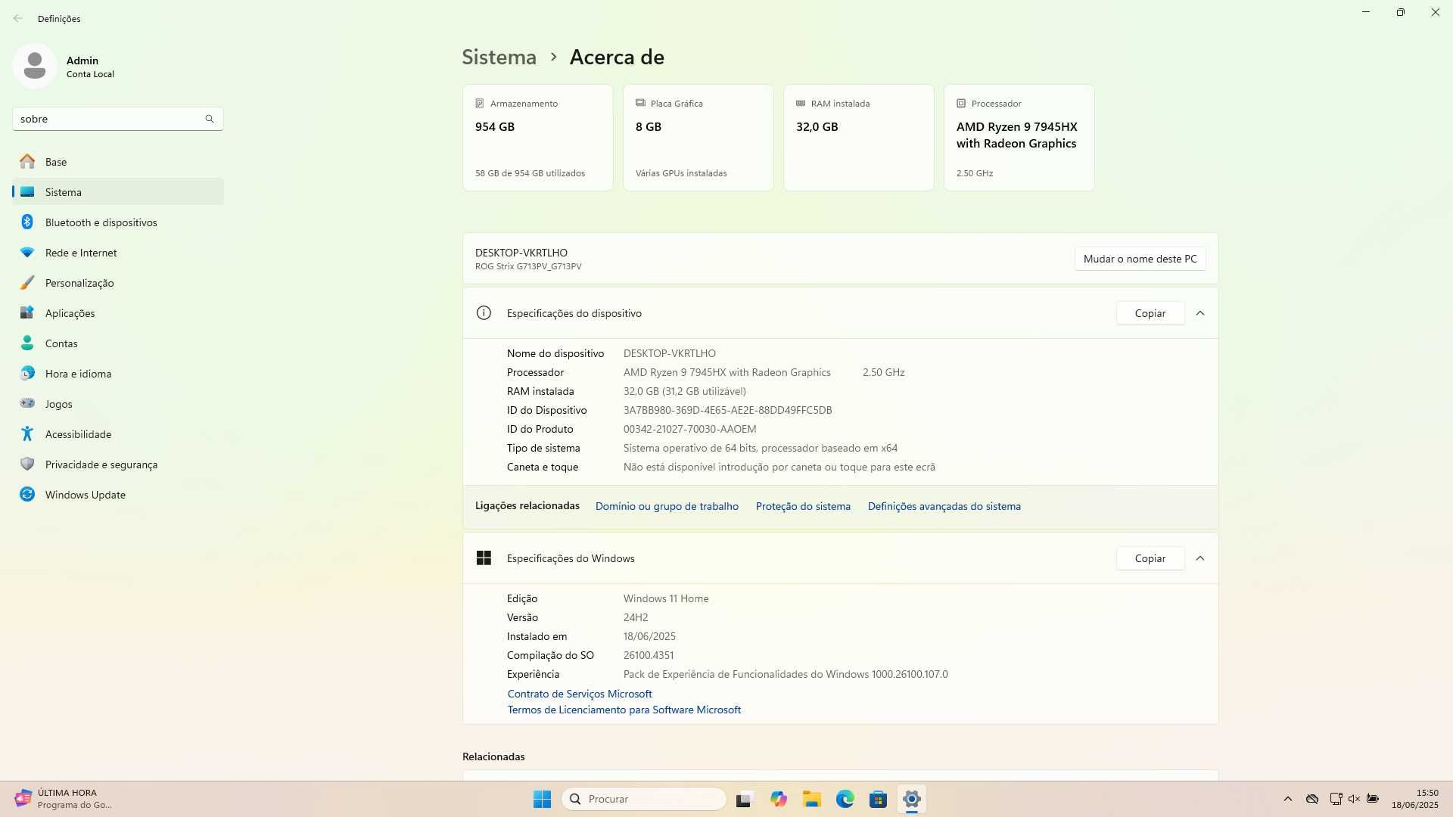The height and width of the screenshot is (817, 1453).
Task: Click the Compilação do SO value 26100.4351
Action: point(648,655)
